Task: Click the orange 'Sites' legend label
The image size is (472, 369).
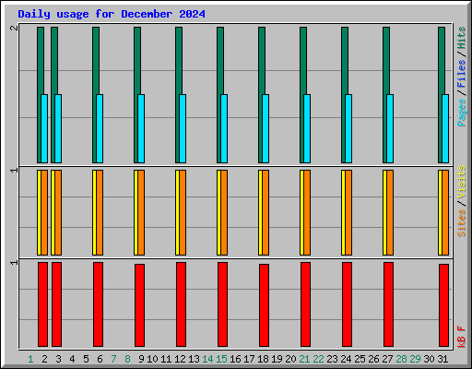Action: (462, 223)
